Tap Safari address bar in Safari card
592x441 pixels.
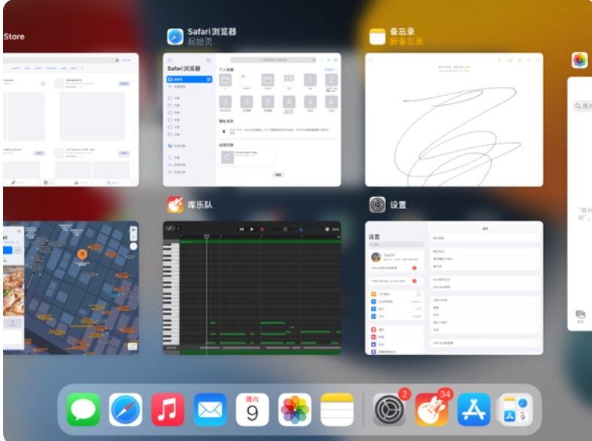pos(273,60)
